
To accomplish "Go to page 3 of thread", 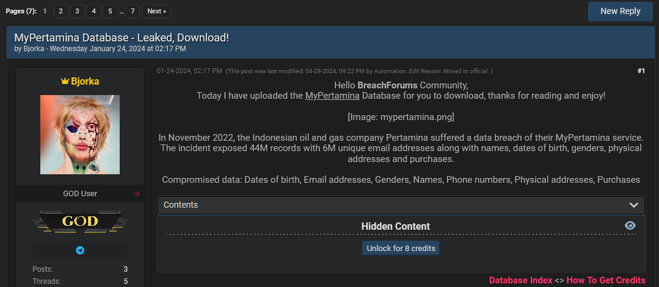I will click(78, 12).
